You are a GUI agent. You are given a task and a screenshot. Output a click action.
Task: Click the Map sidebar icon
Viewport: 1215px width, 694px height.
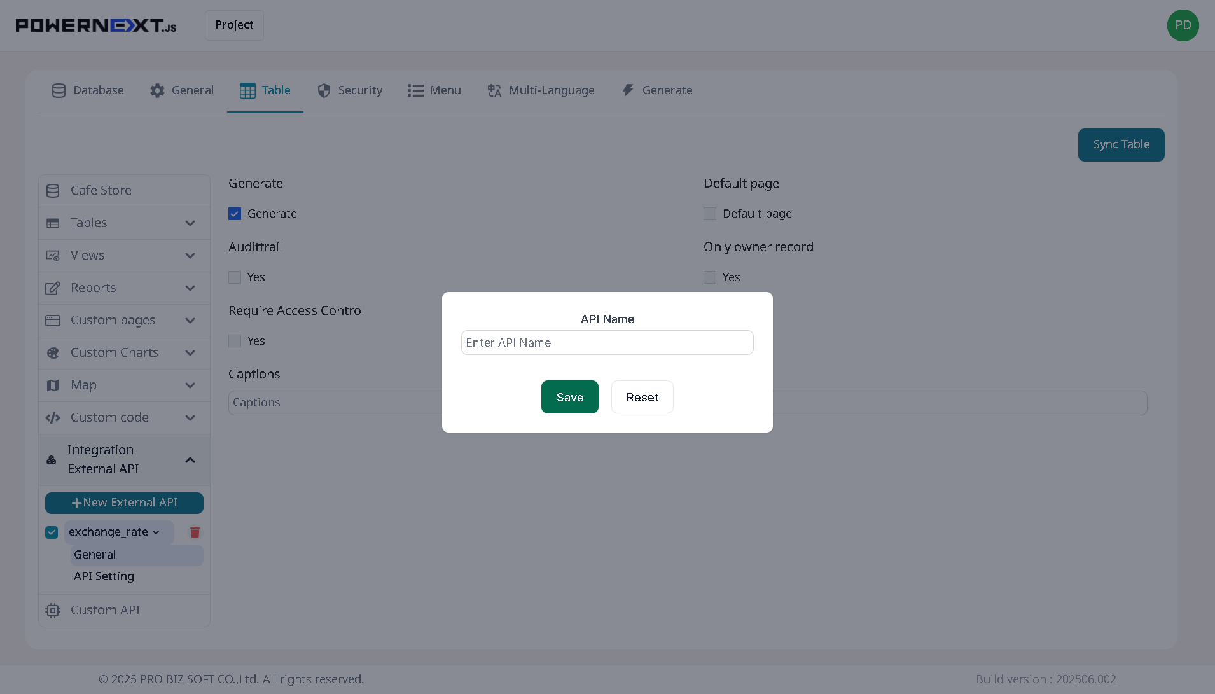coord(53,385)
